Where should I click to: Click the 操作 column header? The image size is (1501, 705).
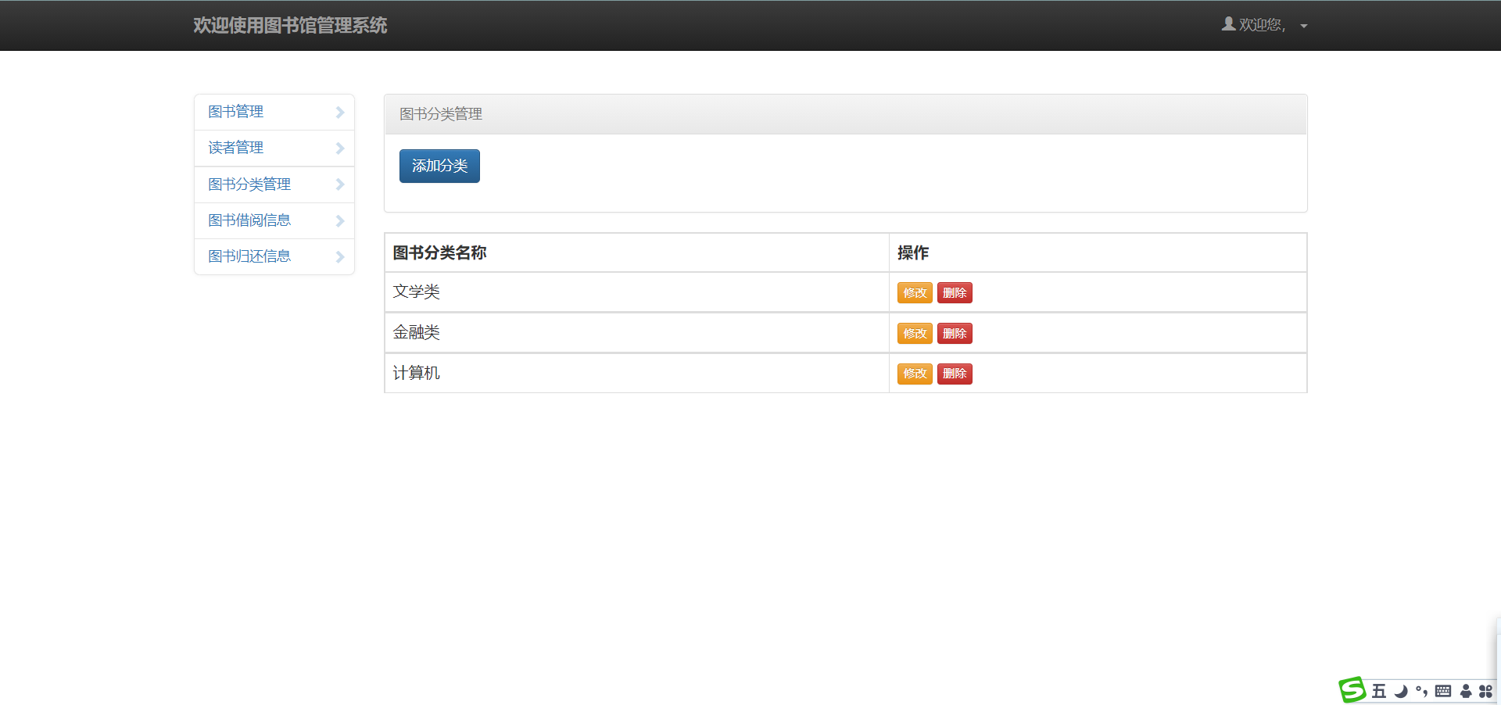(1098, 252)
